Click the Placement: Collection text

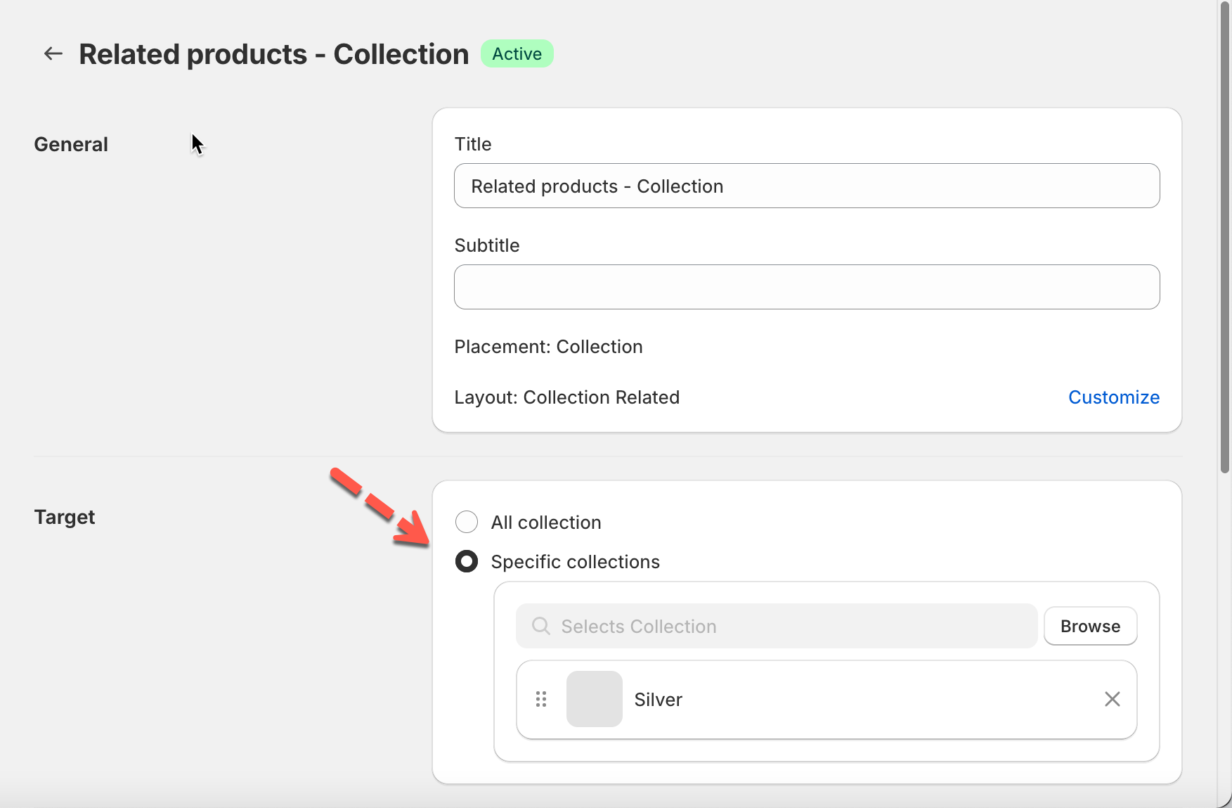(x=548, y=347)
